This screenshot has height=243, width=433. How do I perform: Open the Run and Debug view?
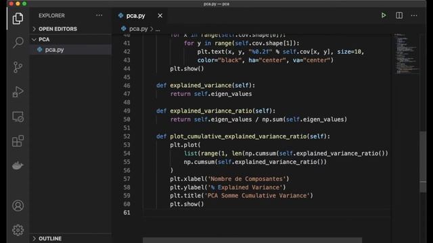[18, 92]
